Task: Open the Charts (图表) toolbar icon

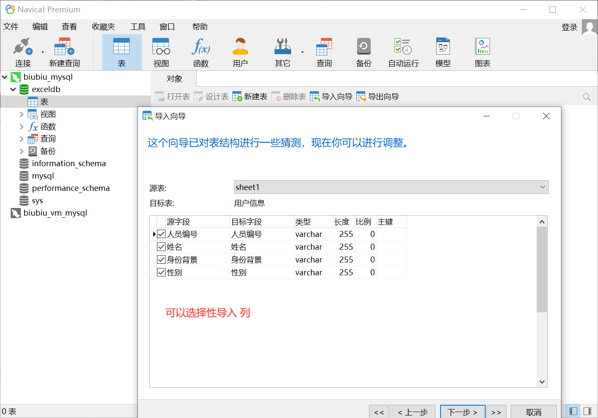Action: coord(483,52)
